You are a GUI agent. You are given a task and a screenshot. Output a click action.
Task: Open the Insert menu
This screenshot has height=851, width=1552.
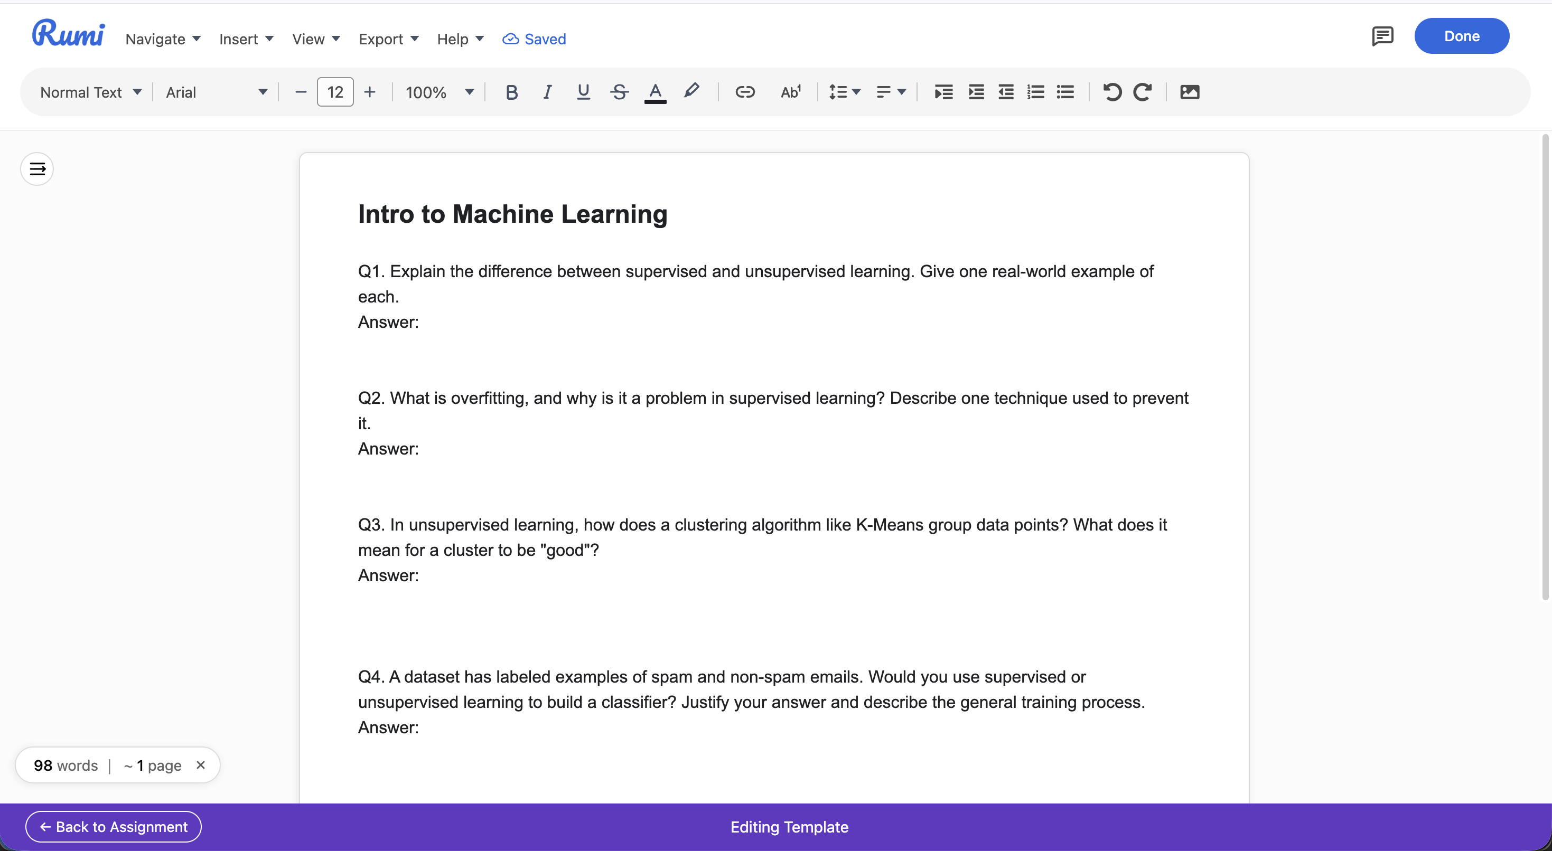point(246,39)
